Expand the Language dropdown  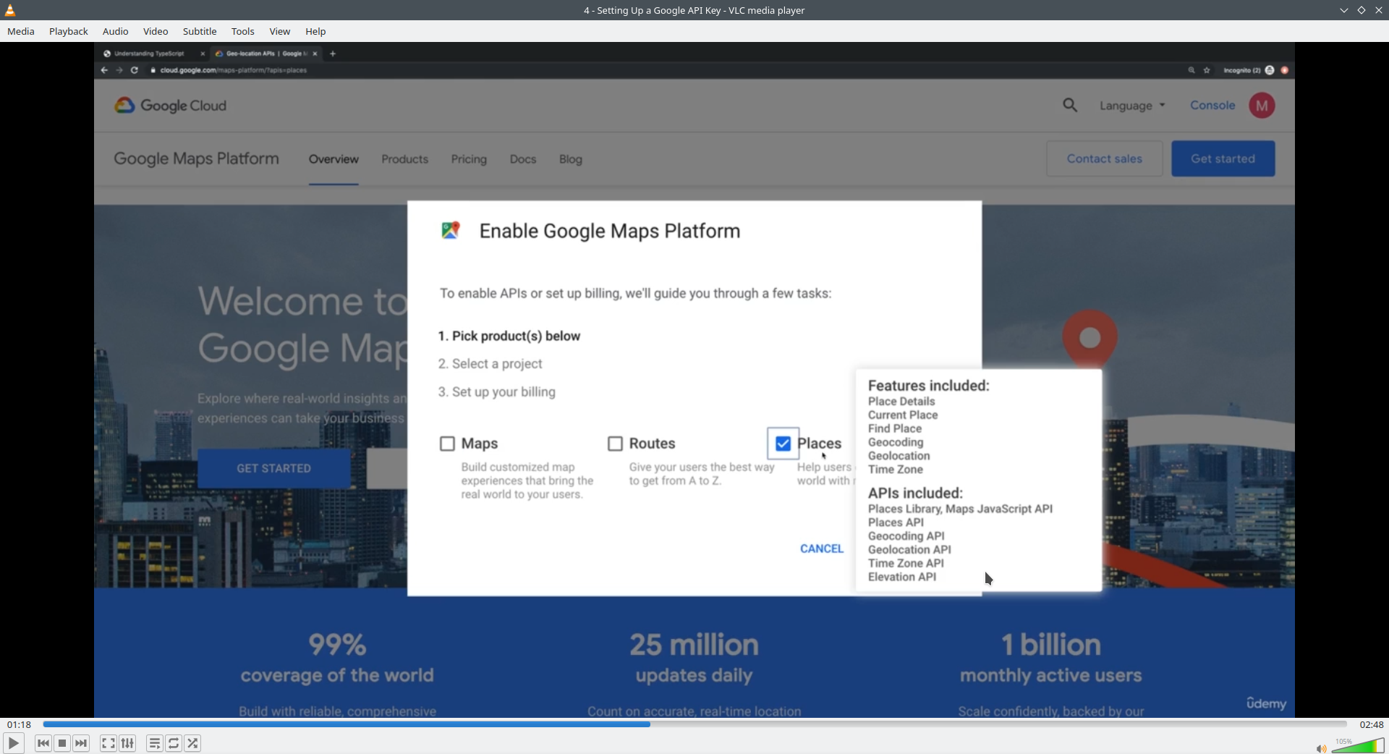pyautogui.click(x=1132, y=106)
